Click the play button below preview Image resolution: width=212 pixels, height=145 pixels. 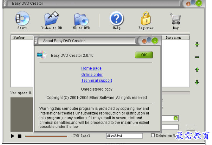[x=12, y=136]
